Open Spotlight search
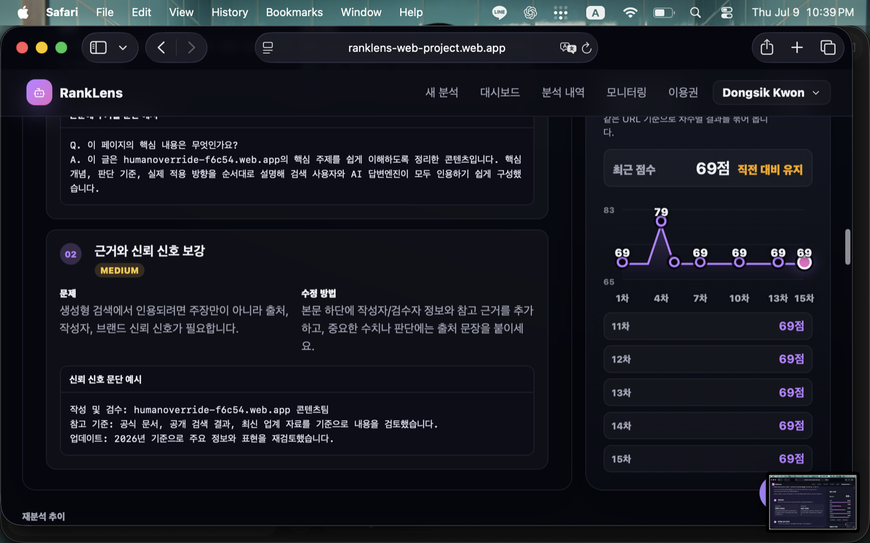The image size is (870, 543). (695, 12)
